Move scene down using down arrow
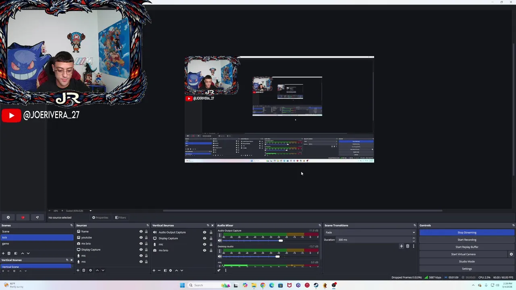Image resolution: width=516 pixels, height=290 pixels. (x=28, y=253)
